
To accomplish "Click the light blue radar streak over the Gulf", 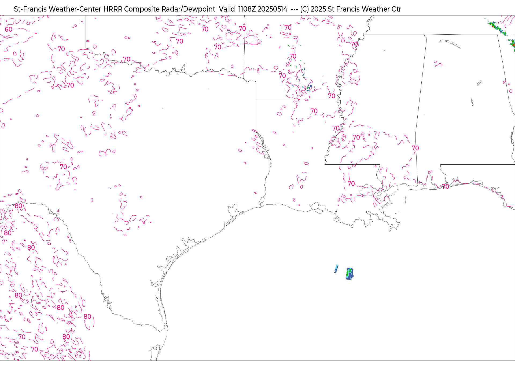I will click(x=336, y=269).
